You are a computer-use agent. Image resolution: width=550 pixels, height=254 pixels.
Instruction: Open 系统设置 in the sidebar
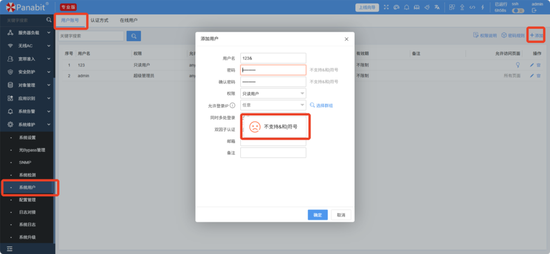click(x=28, y=137)
